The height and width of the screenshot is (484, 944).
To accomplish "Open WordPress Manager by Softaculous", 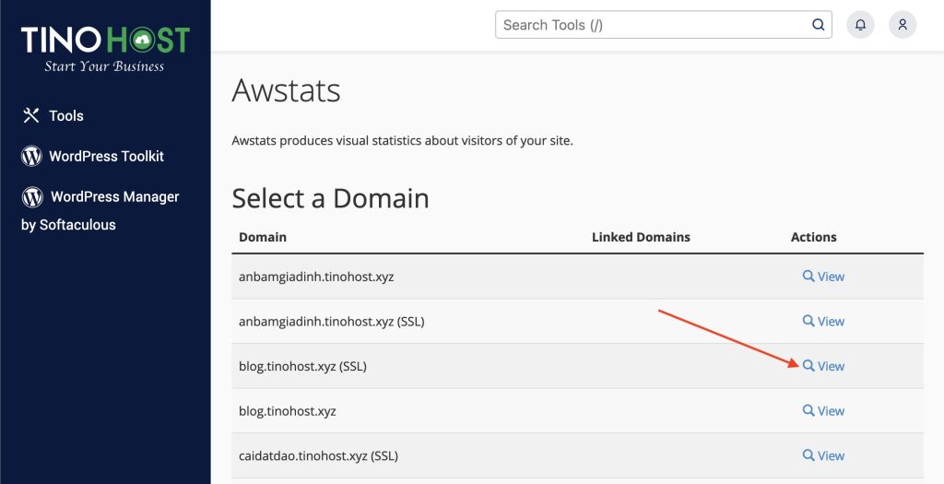I will point(100,210).
